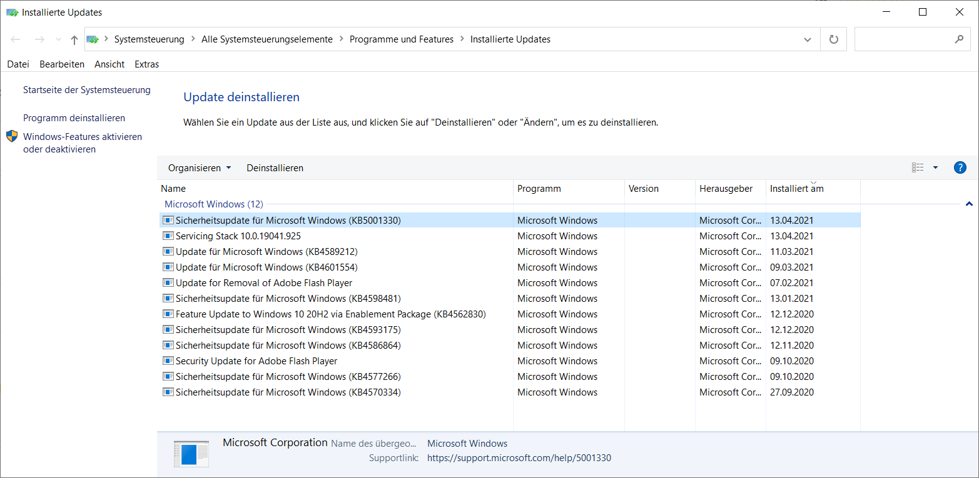This screenshot has height=478, width=979.
Task: Open the Bearbeiten menu
Action: pos(62,64)
